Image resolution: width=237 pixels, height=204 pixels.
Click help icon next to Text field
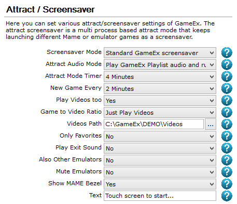point(227,196)
